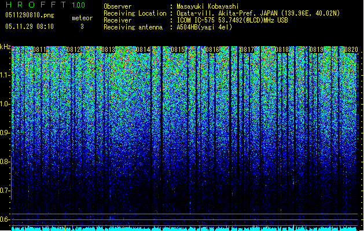Click the 0816 time marker
Screen dimensions: 364x231
tap(212, 50)
